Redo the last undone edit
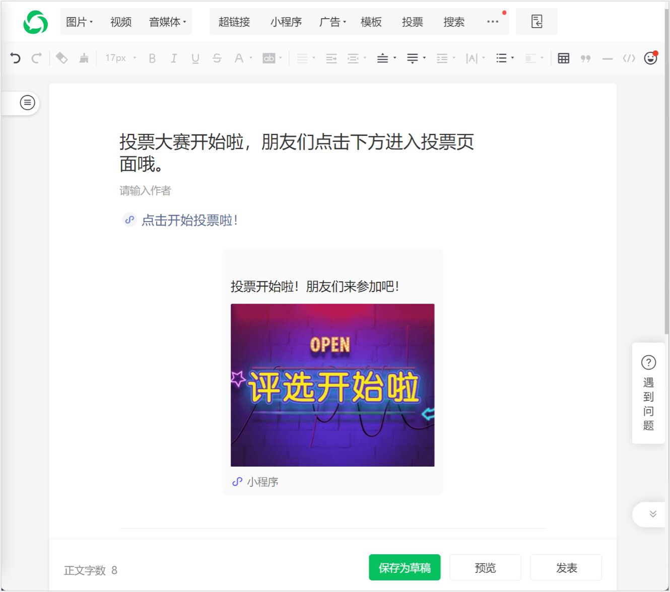The height and width of the screenshot is (592, 670). tap(36, 58)
